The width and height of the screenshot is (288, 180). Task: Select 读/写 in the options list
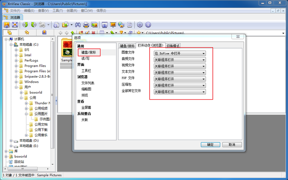pyautogui.click(x=86, y=58)
